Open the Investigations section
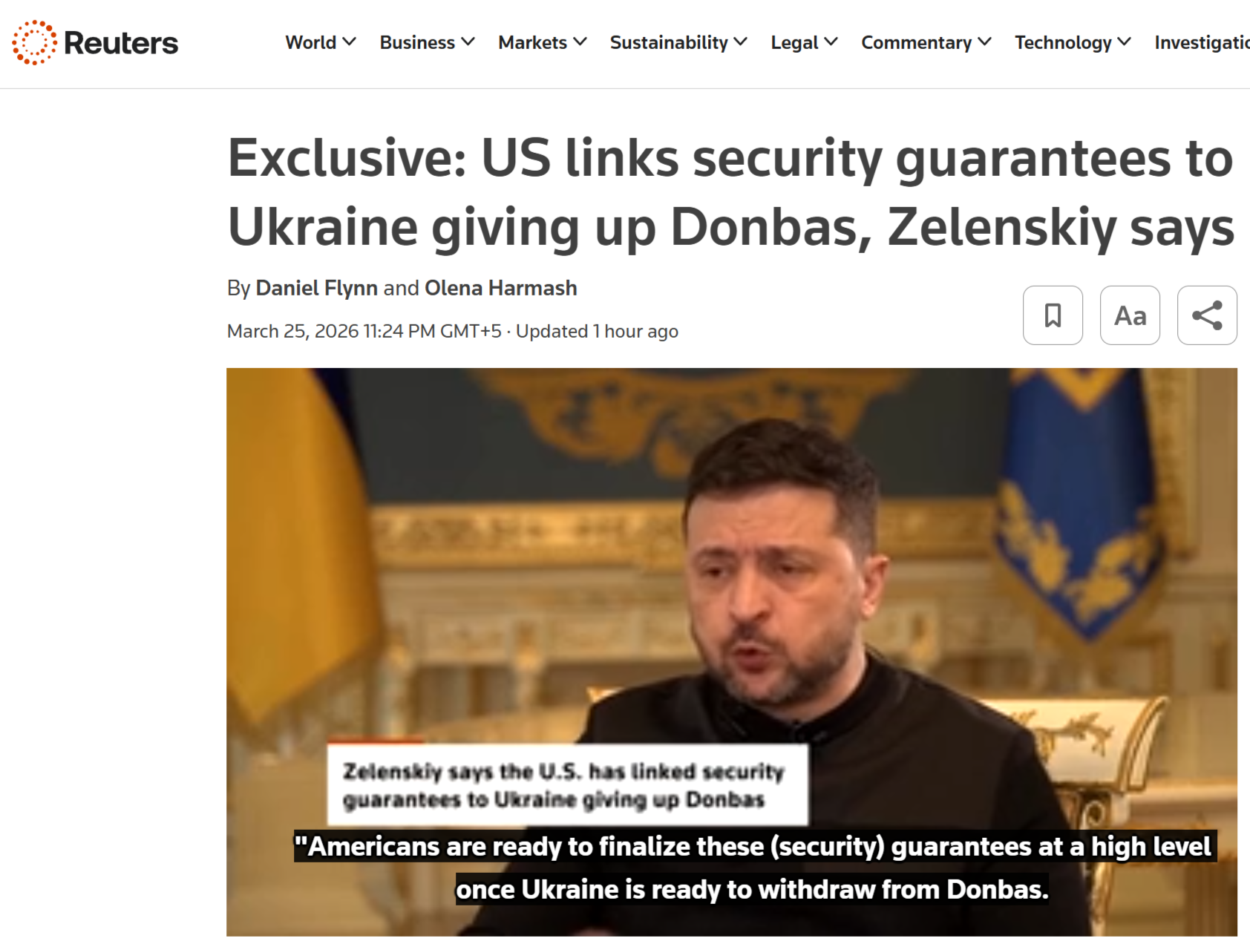The height and width of the screenshot is (944, 1250). pyautogui.click(x=1202, y=42)
